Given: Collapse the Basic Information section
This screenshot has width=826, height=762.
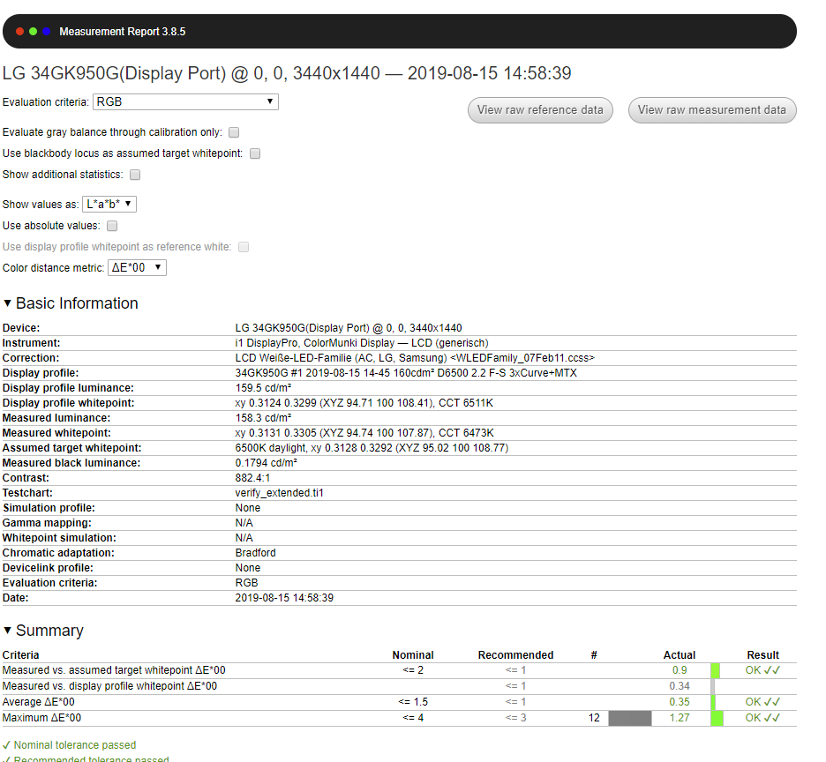Looking at the screenshot, I should coord(70,303).
